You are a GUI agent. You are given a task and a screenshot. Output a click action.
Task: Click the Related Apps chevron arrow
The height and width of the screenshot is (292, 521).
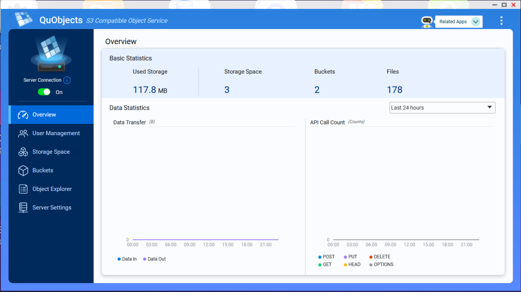coord(476,21)
